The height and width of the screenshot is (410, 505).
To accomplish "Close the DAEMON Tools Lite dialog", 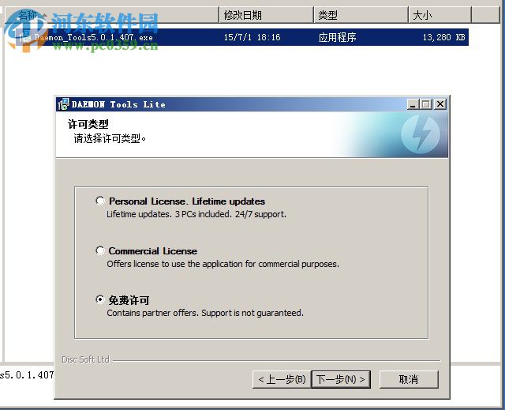I will [440, 104].
